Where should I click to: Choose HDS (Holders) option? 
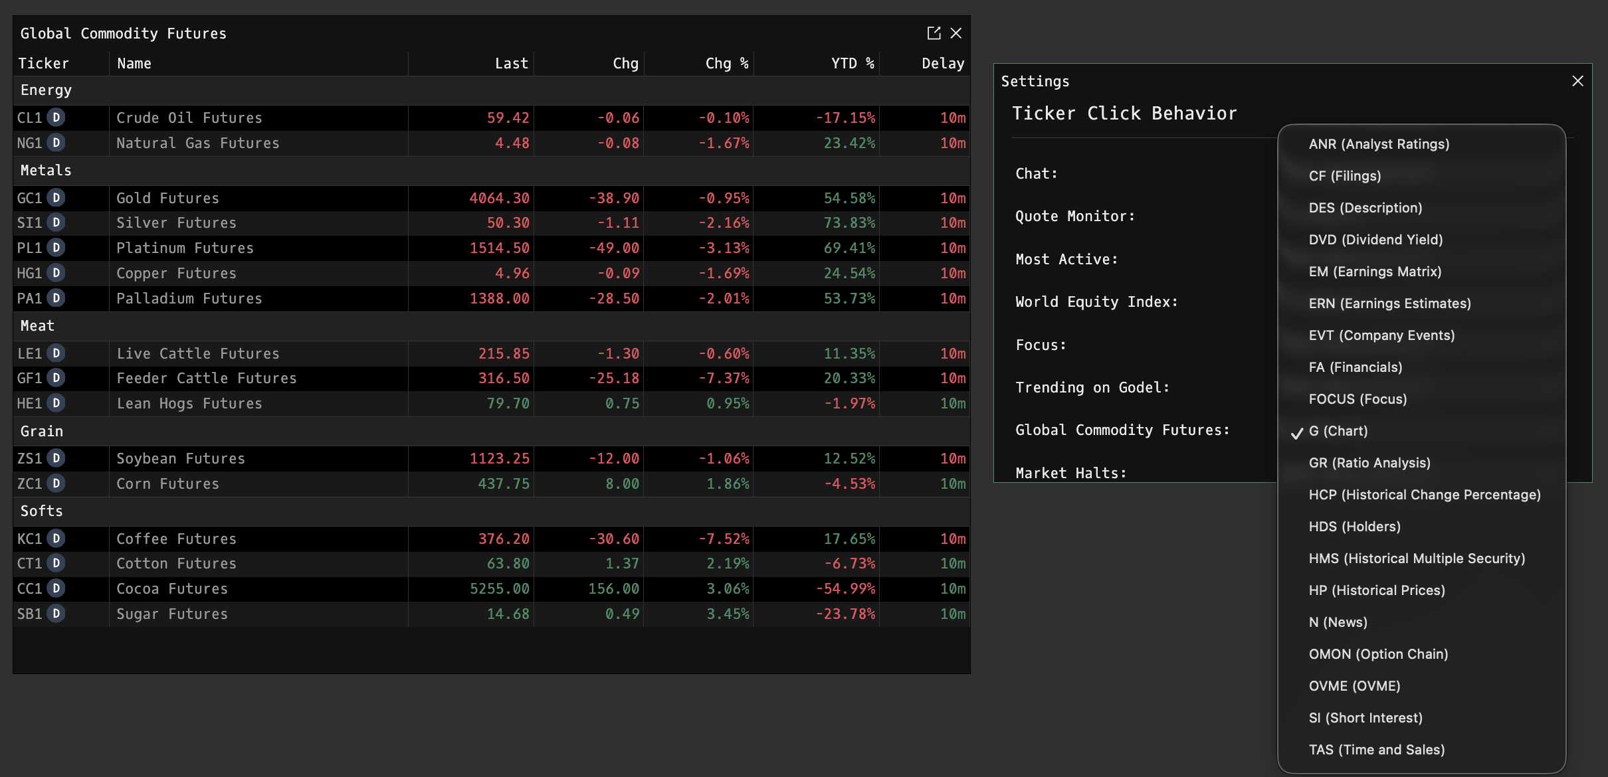point(1421,527)
